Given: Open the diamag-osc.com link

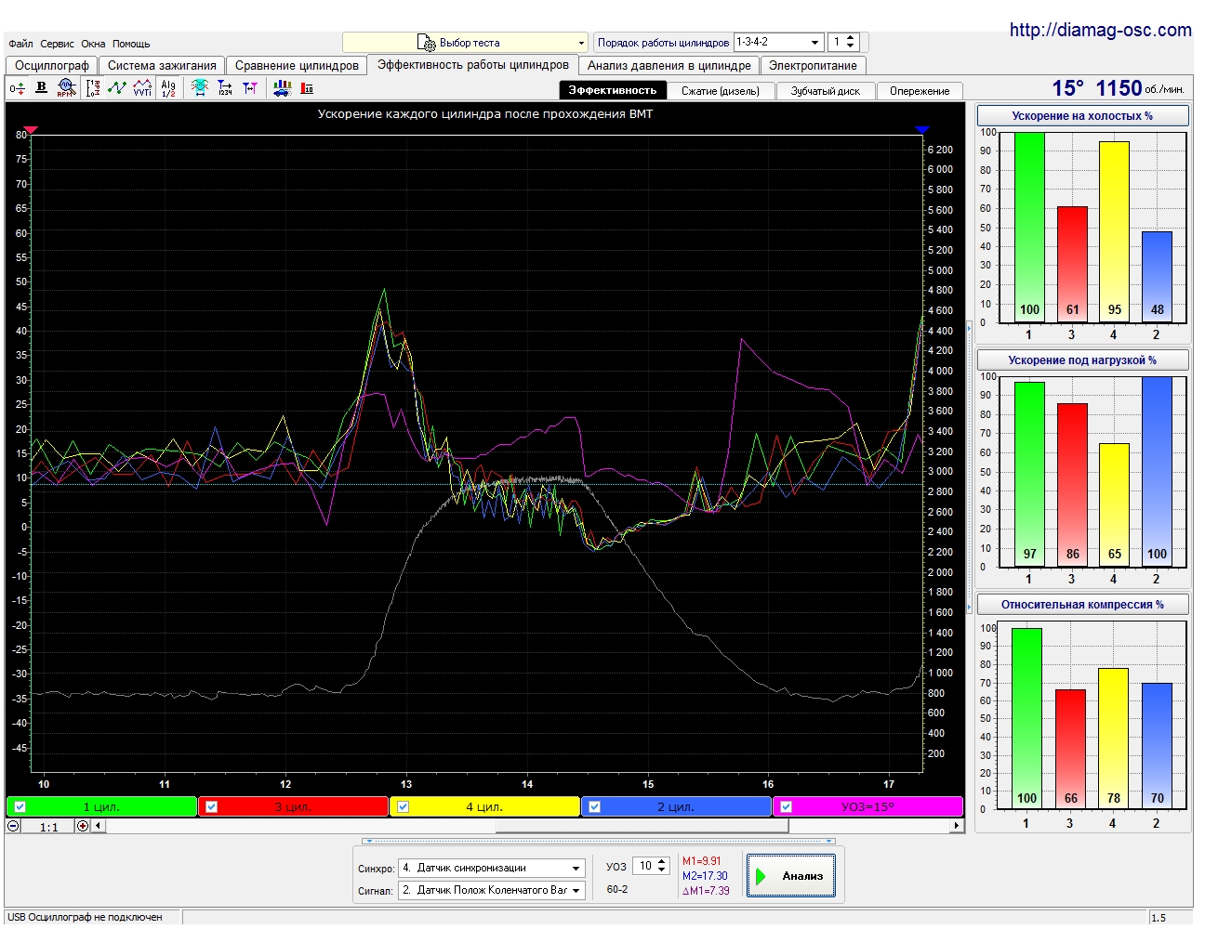Looking at the screenshot, I should pyautogui.click(x=1101, y=30).
